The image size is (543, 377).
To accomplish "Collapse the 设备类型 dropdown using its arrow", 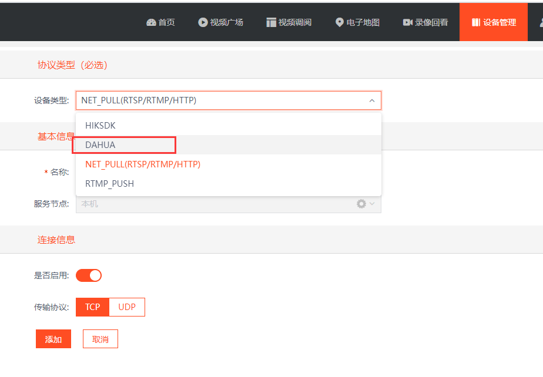I will (372, 101).
